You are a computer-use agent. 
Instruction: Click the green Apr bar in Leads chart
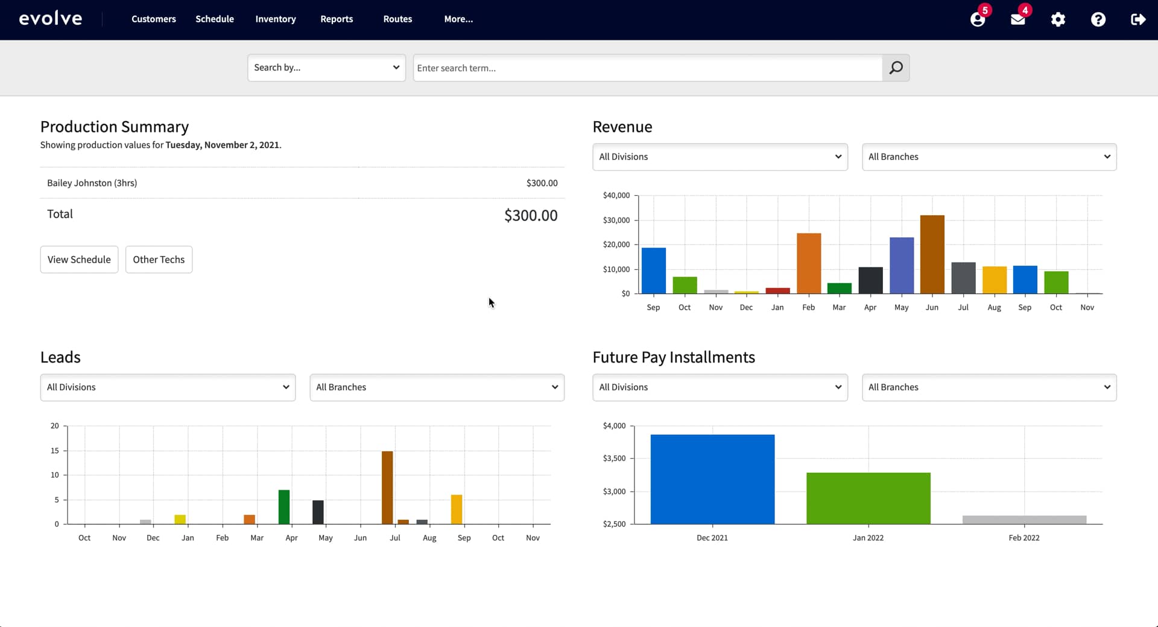tap(284, 507)
